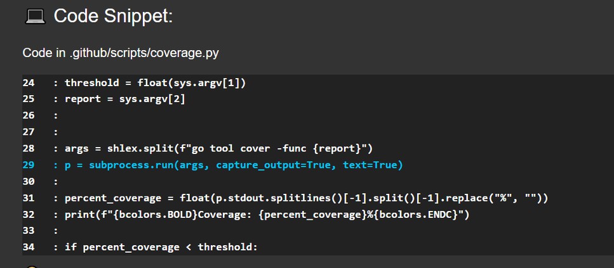Click line number 34
The width and height of the screenshot is (614, 268).
[x=29, y=246]
